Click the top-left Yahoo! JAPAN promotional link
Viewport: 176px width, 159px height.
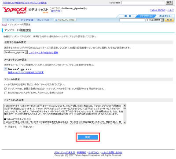25,3
